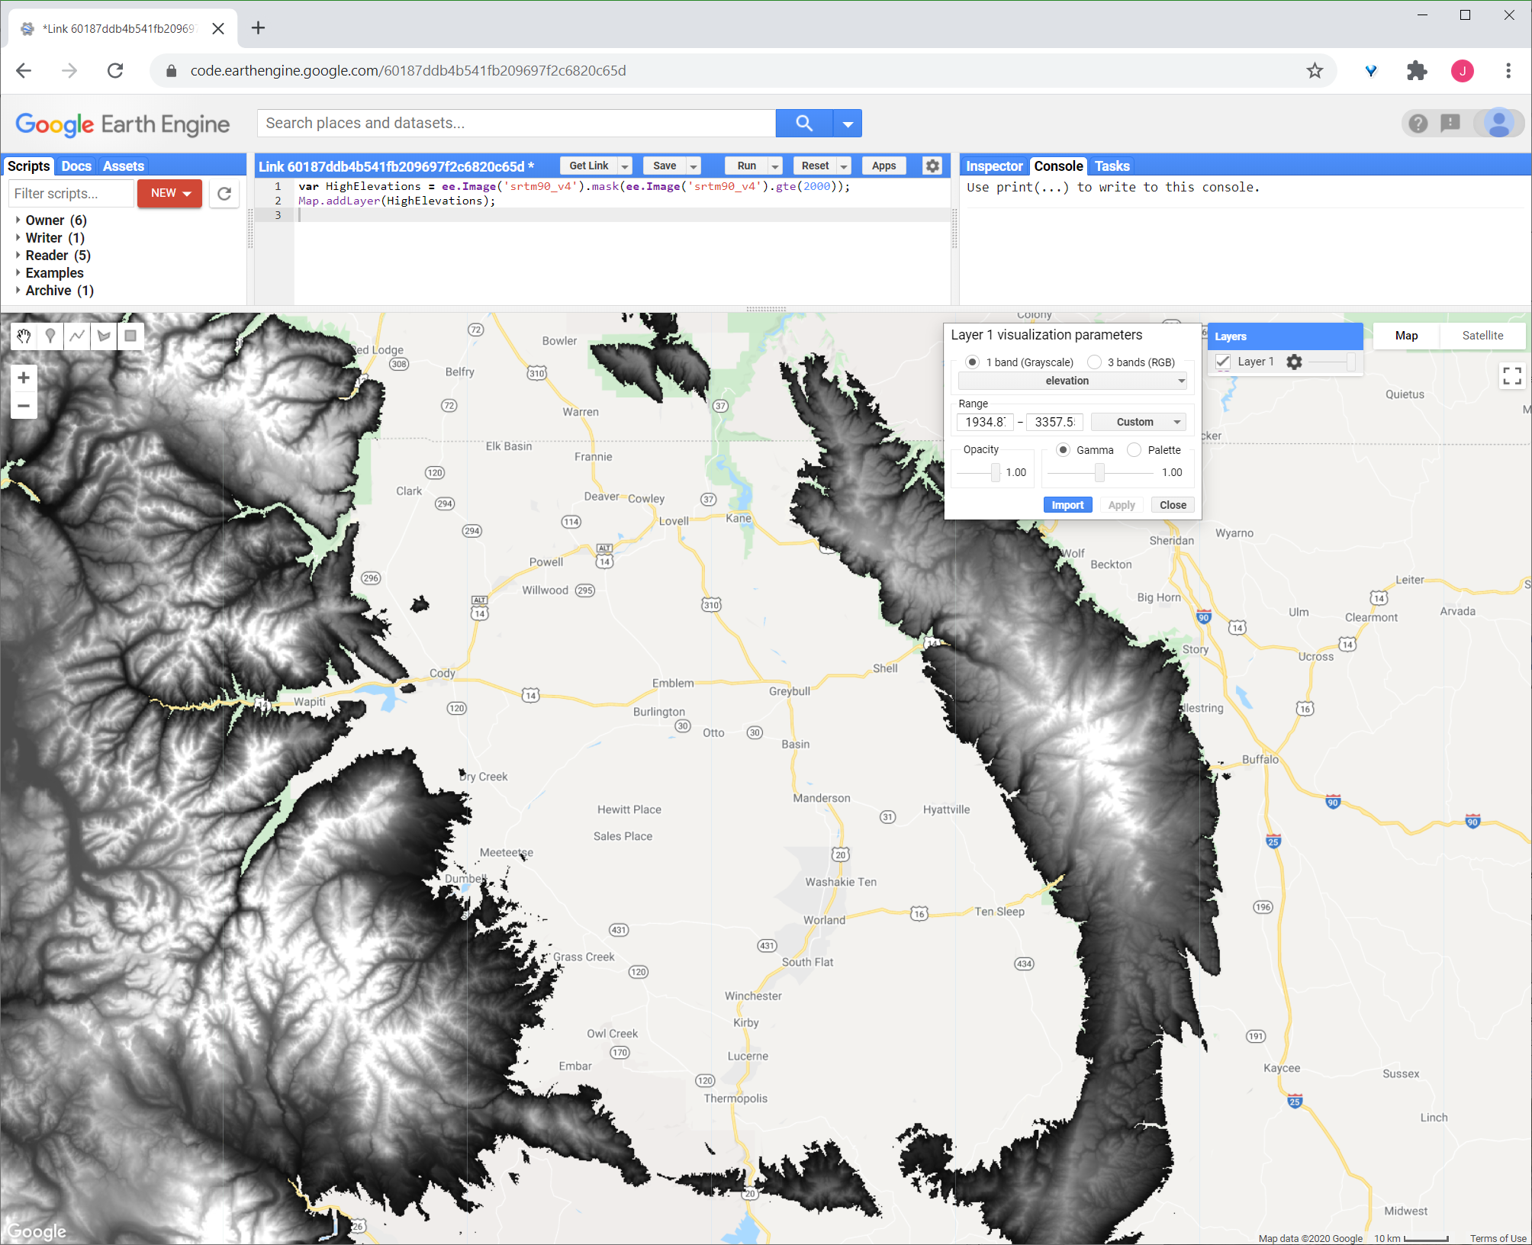Switch to the Docs tab
The image size is (1532, 1245).
76,166
